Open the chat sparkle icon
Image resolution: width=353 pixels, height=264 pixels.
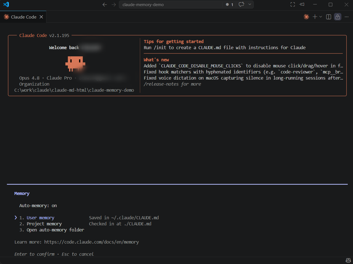point(241,4)
